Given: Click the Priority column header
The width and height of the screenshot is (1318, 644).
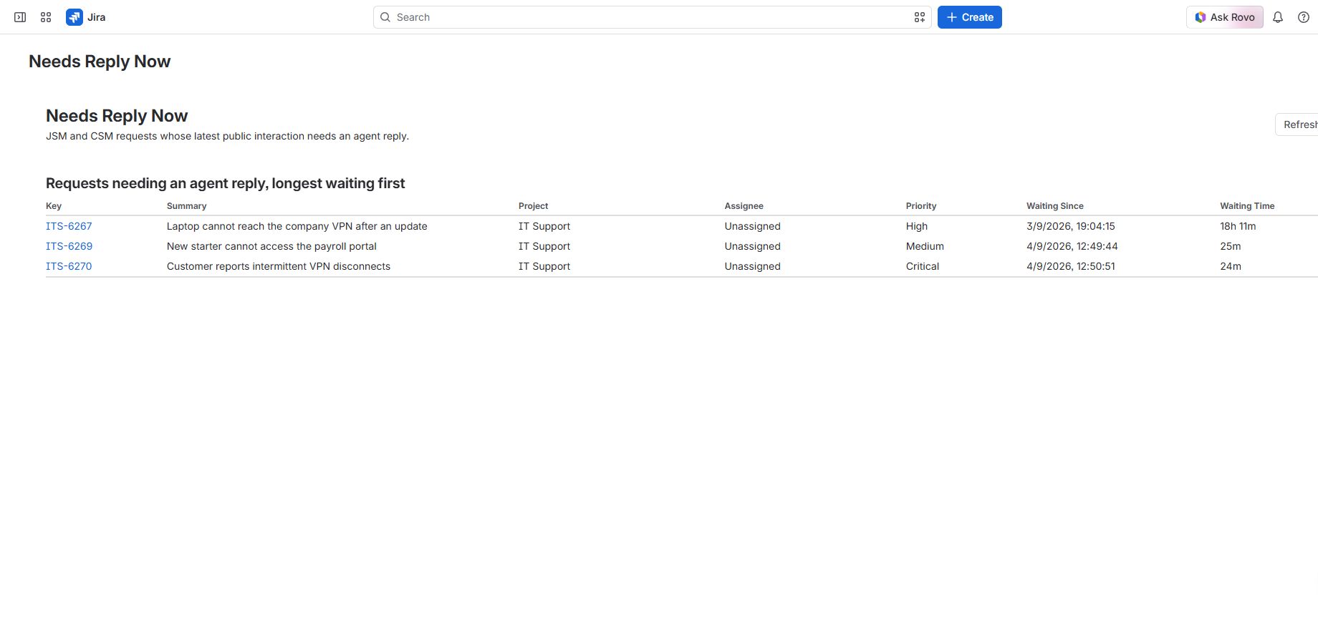Looking at the screenshot, I should pos(921,206).
